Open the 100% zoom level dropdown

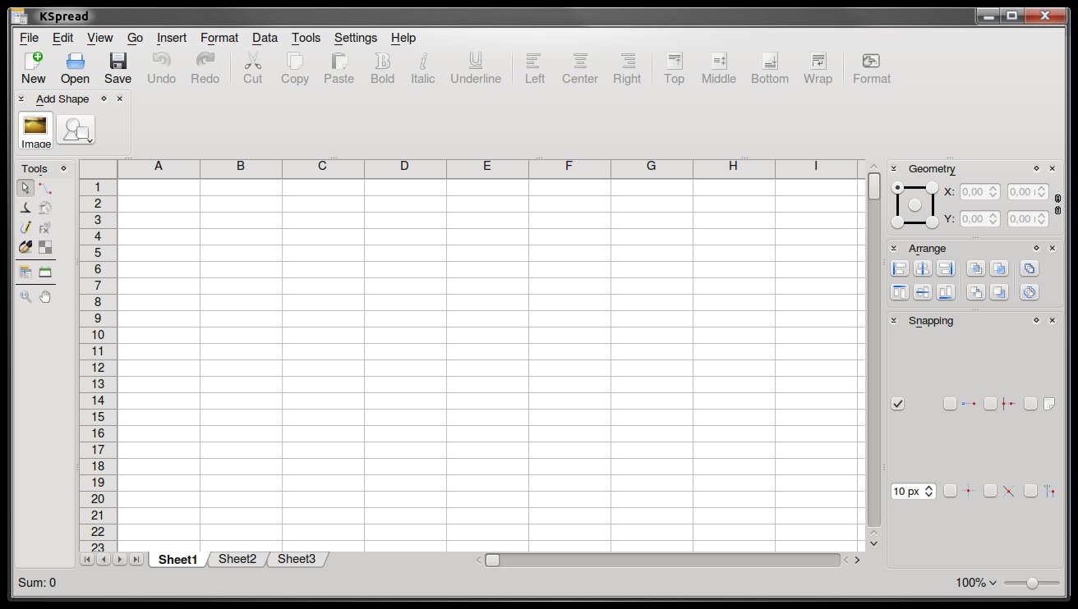[976, 583]
